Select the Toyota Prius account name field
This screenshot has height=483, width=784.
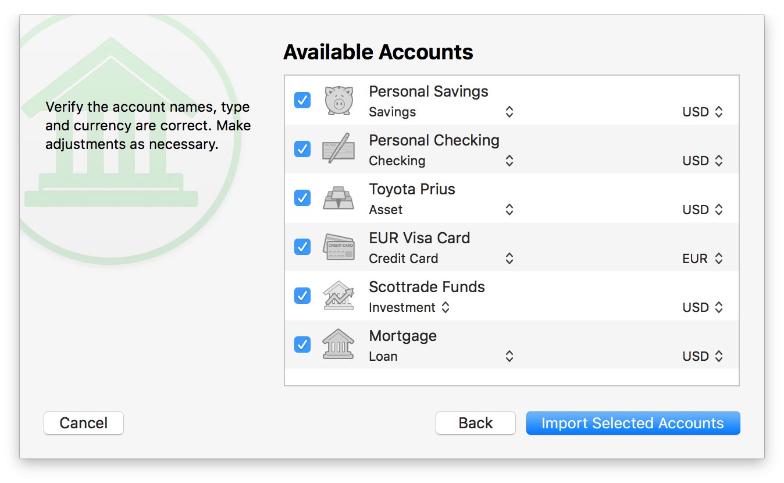click(412, 189)
